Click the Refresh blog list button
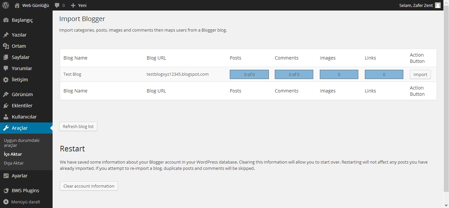Image resolution: width=449 pixels, height=208 pixels. point(78,126)
